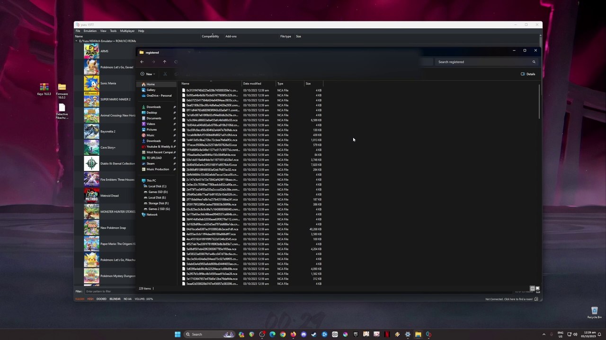Open Storage Disk (F:) drive

click(x=158, y=203)
